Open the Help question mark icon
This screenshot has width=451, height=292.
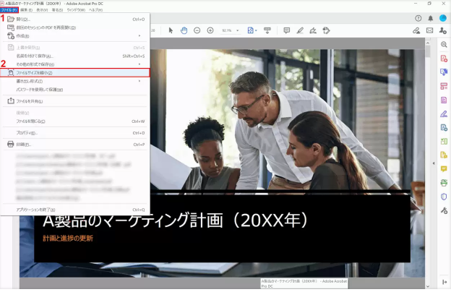[419, 18]
